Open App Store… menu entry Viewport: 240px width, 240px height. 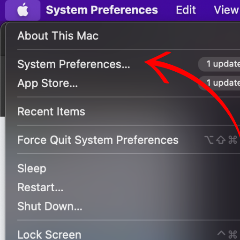click(47, 83)
